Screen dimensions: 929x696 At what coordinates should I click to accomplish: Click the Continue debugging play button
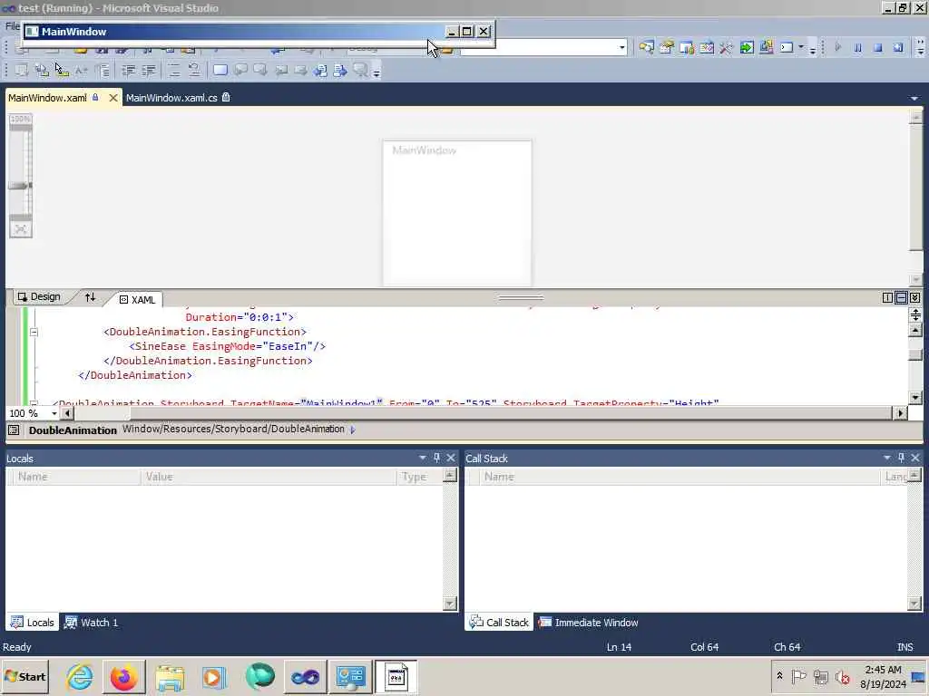(837, 48)
